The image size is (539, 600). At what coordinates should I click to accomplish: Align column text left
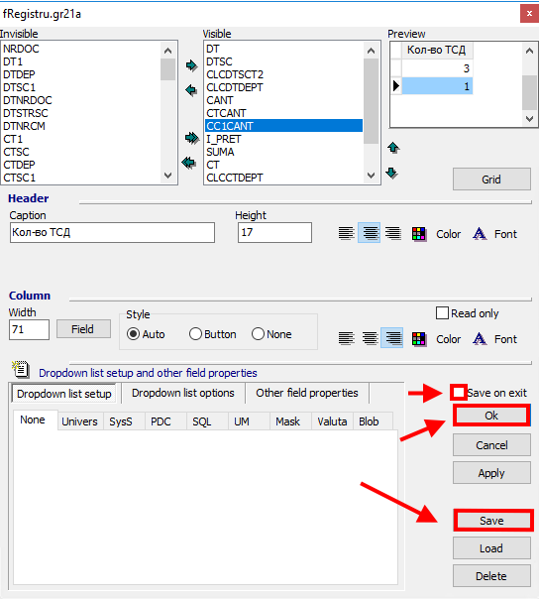click(347, 338)
